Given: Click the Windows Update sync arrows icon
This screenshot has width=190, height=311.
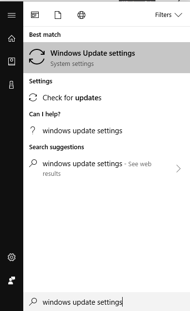Looking at the screenshot, I should pos(37,57).
